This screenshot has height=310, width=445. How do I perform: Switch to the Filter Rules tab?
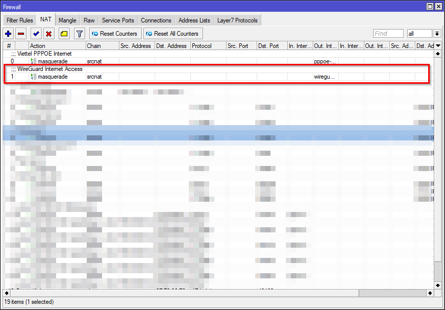[20, 20]
